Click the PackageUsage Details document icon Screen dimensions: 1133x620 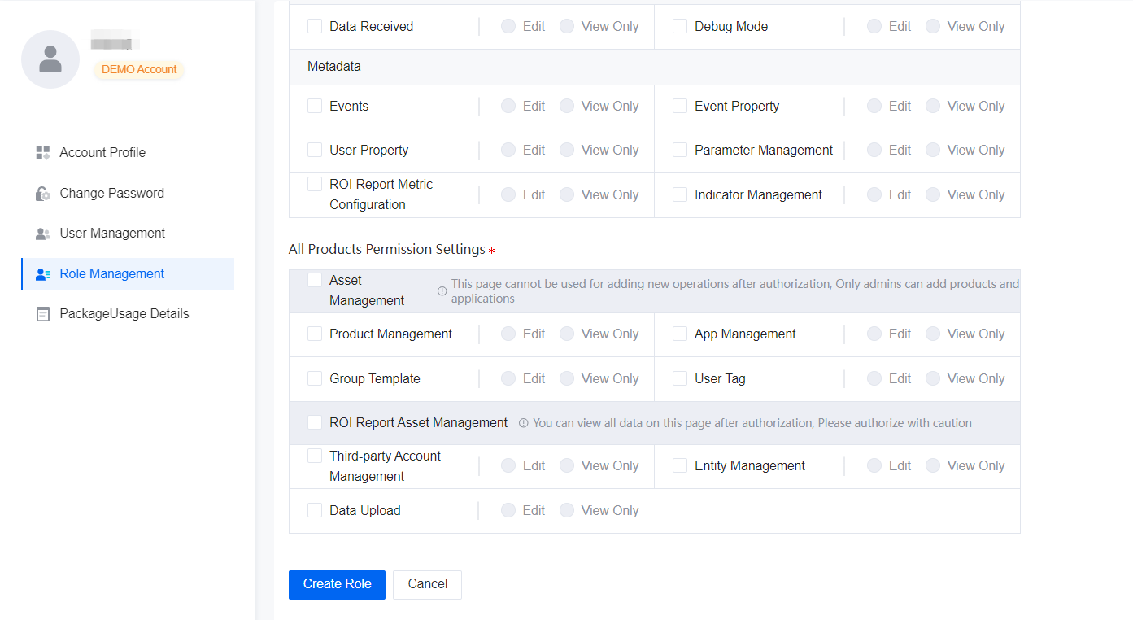[x=42, y=313]
